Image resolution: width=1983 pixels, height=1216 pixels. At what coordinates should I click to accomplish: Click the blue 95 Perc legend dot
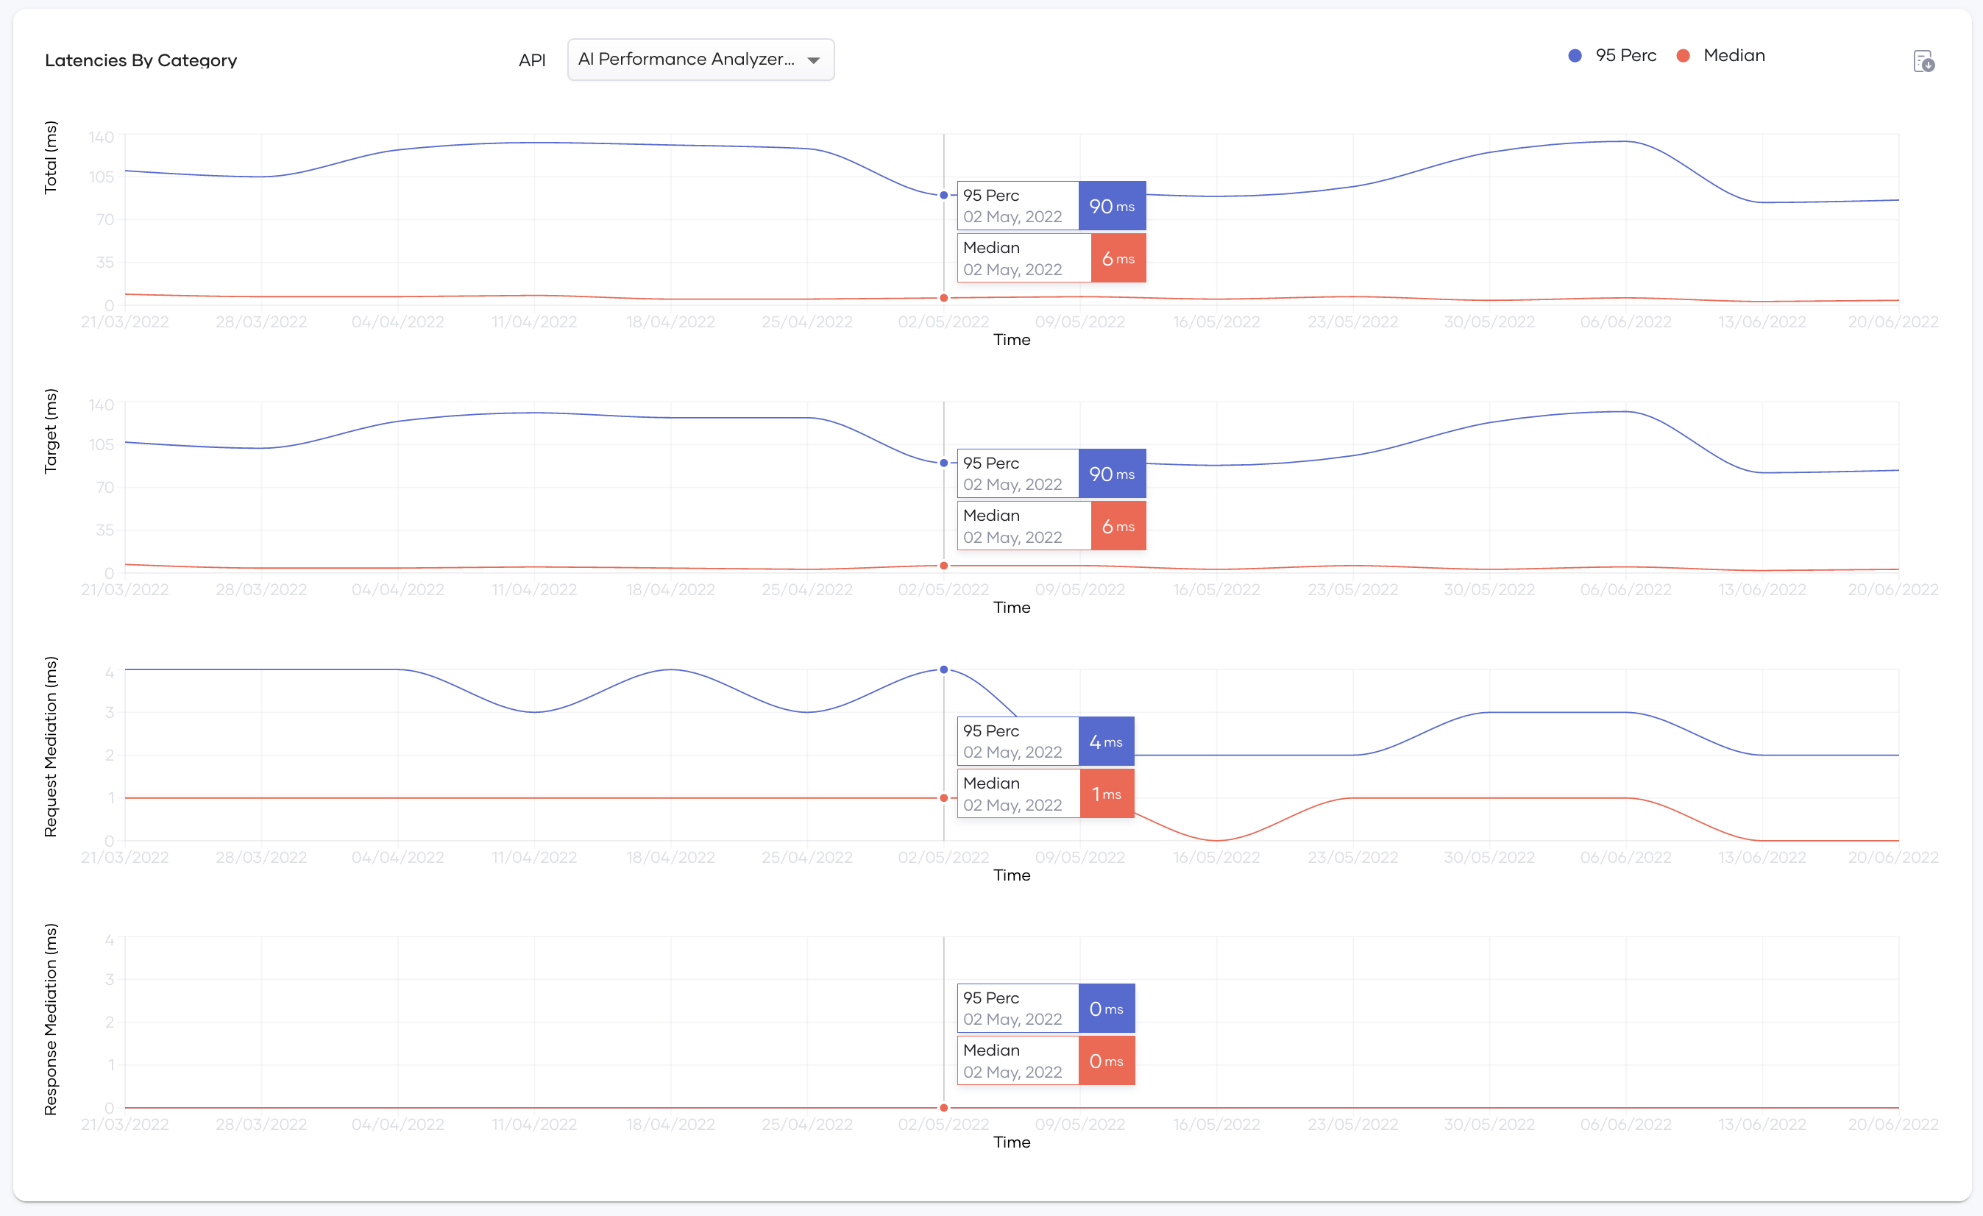[x=1575, y=55]
